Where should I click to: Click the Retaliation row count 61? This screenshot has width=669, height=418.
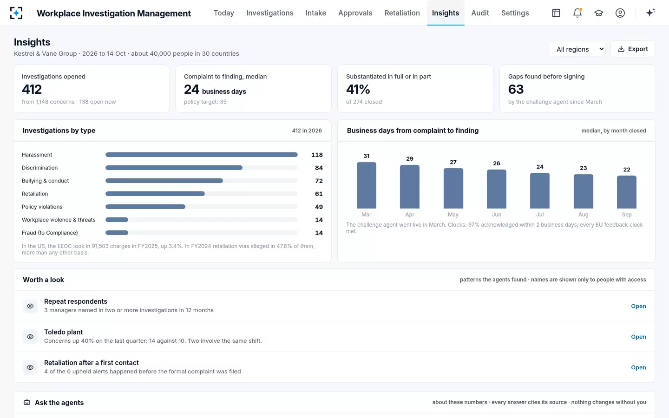319,194
